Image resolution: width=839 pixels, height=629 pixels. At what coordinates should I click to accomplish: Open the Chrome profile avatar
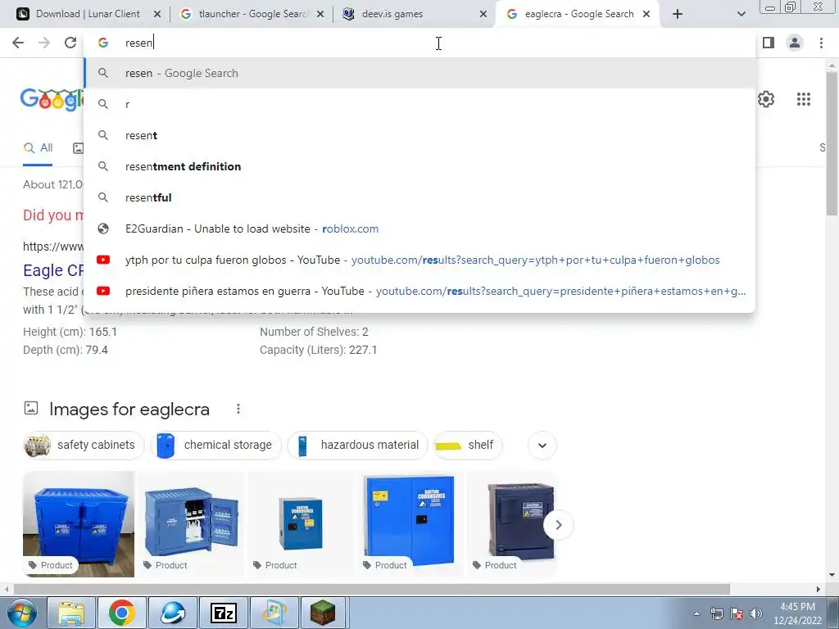pyautogui.click(x=795, y=43)
